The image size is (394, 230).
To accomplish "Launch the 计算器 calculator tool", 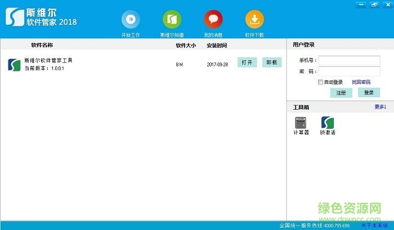I will coord(301,123).
